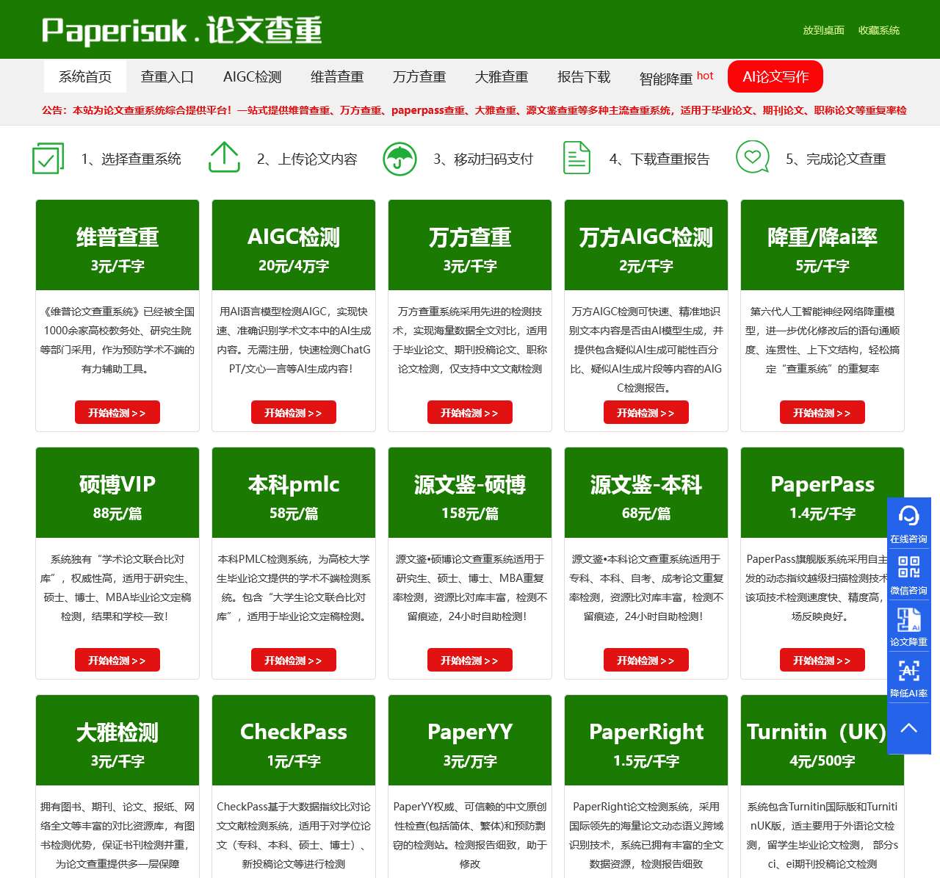Click step text 4、下载查重报告
The width and height of the screenshot is (940, 878).
coord(659,159)
